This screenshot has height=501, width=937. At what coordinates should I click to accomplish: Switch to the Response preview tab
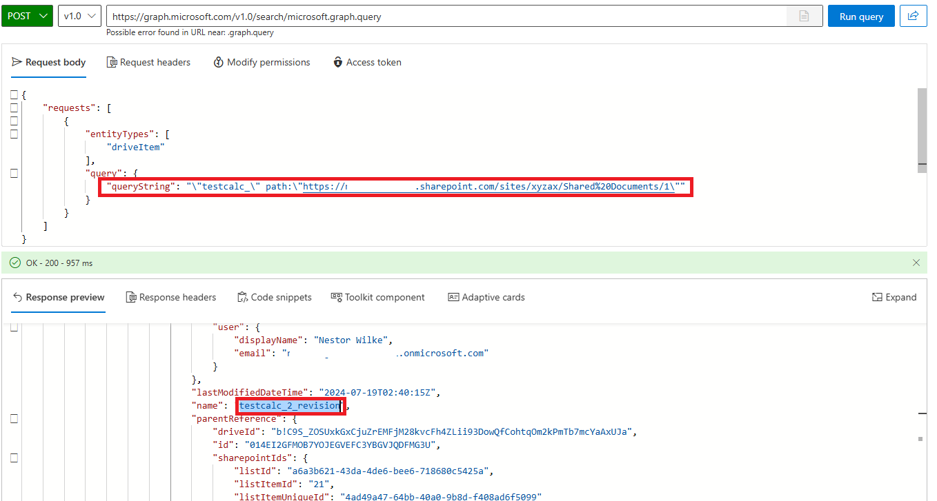pyautogui.click(x=59, y=298)
